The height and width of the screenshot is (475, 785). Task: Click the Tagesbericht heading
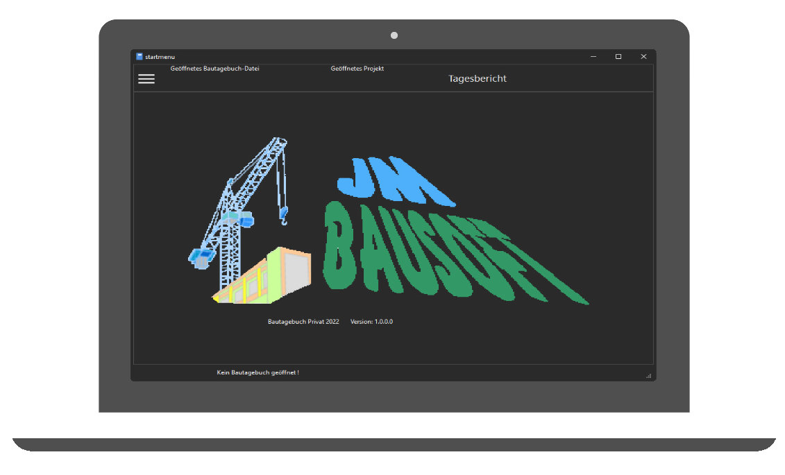[478, 79]
